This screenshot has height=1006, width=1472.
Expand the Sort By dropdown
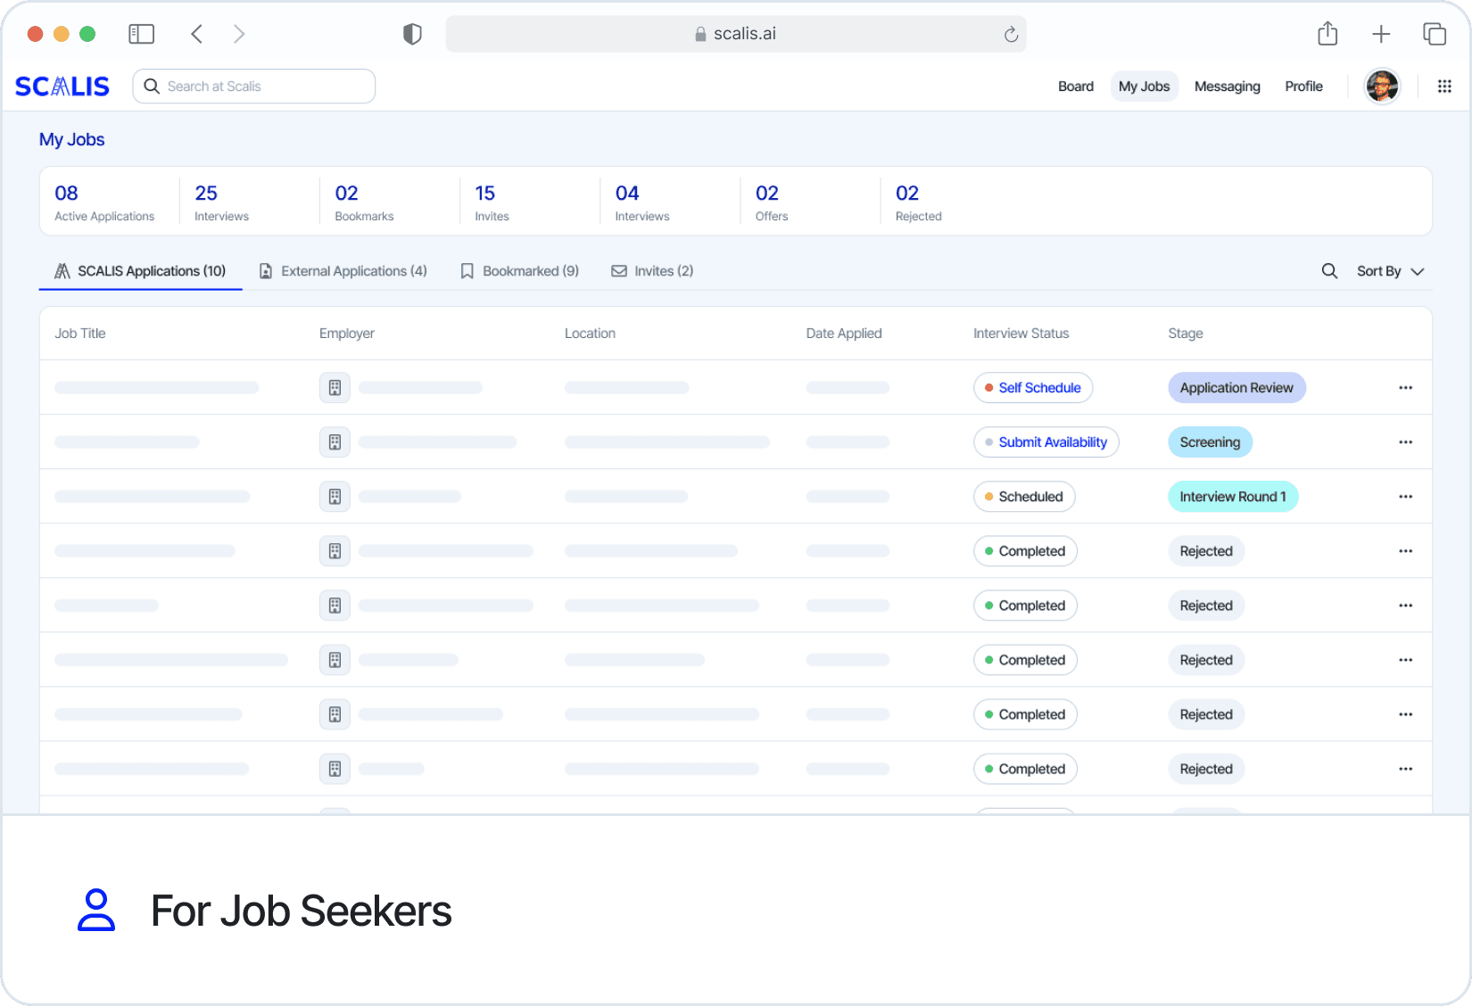pyautogui.click(x=1390, y=271)
